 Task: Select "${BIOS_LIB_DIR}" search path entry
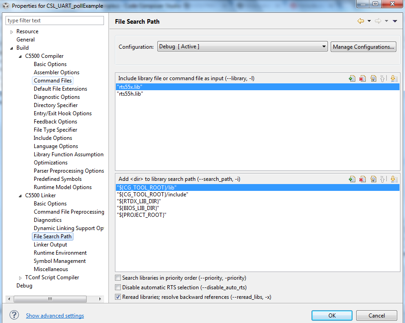pos(258,208)
